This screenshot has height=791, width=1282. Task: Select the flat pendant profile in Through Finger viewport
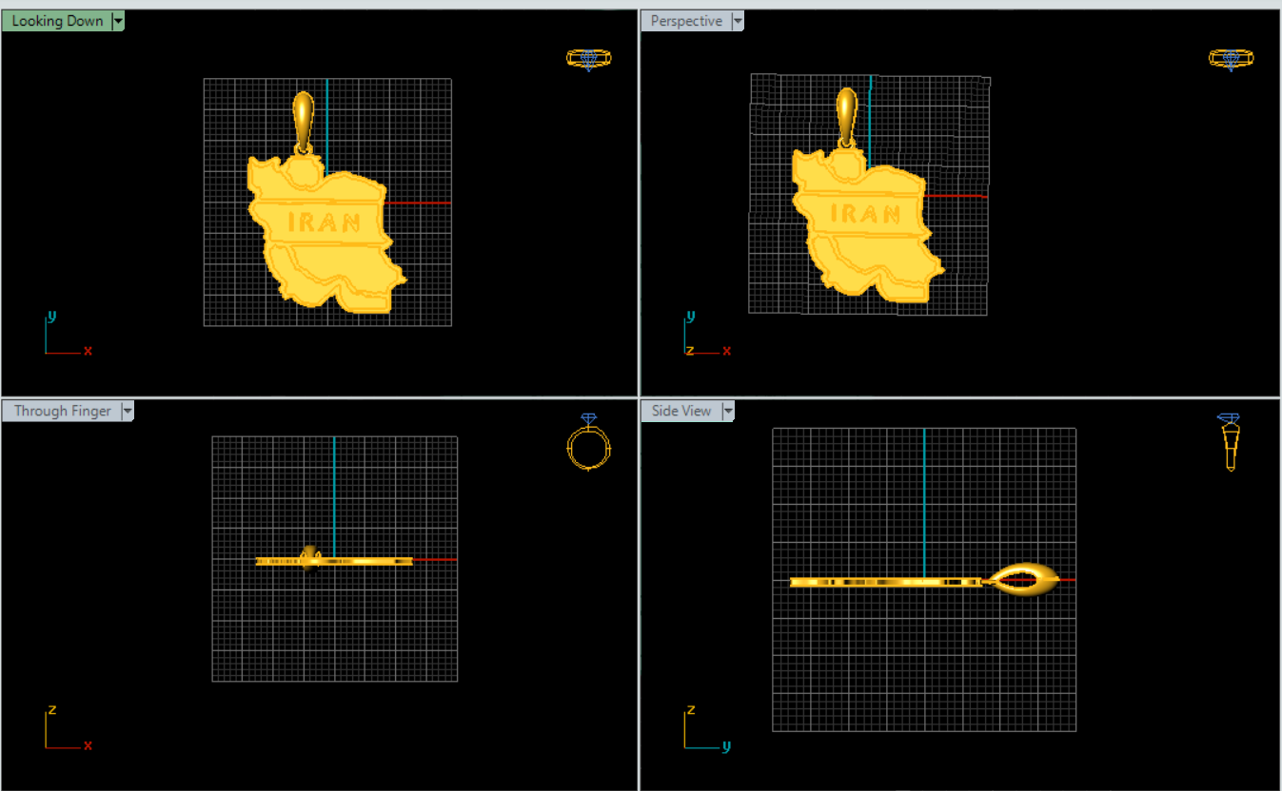pos(362,561)
